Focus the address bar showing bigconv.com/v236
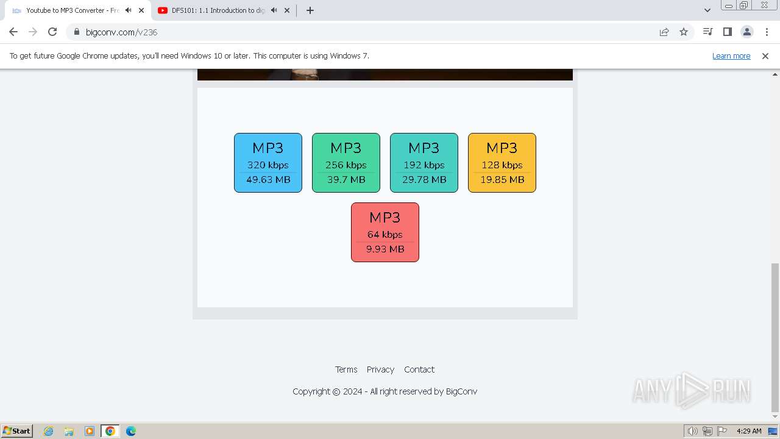Screen dimensions: 780x439 click(x=366, y=32)
